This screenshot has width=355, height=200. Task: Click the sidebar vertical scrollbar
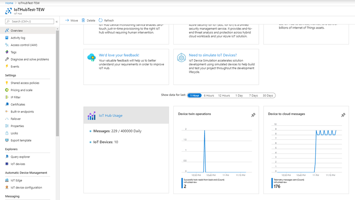coord(57,83)
